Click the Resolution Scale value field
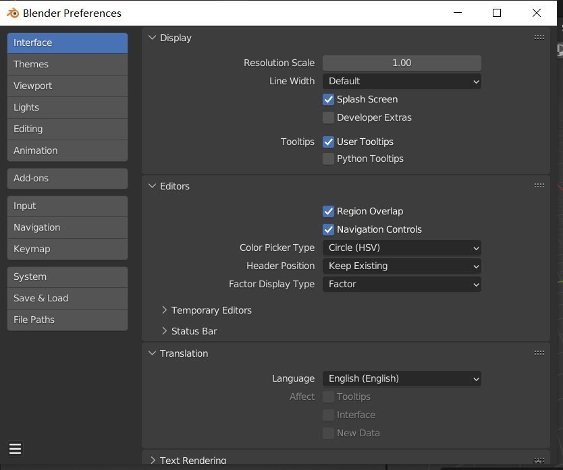 [402, 63]
